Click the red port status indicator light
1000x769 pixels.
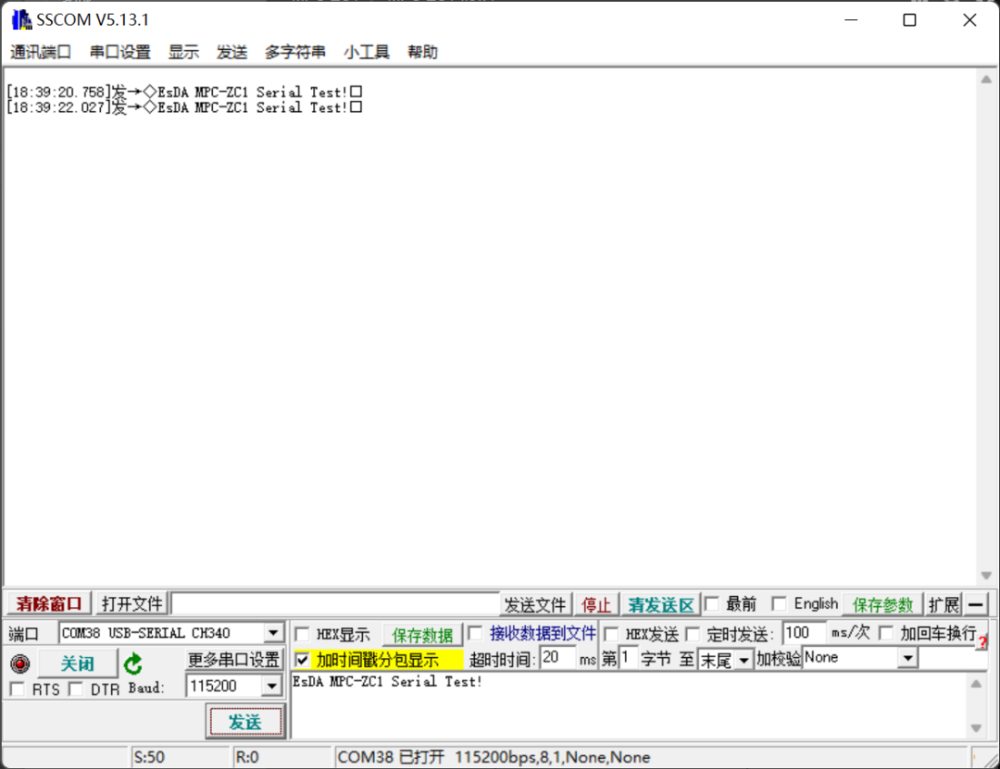coord(19,662)
